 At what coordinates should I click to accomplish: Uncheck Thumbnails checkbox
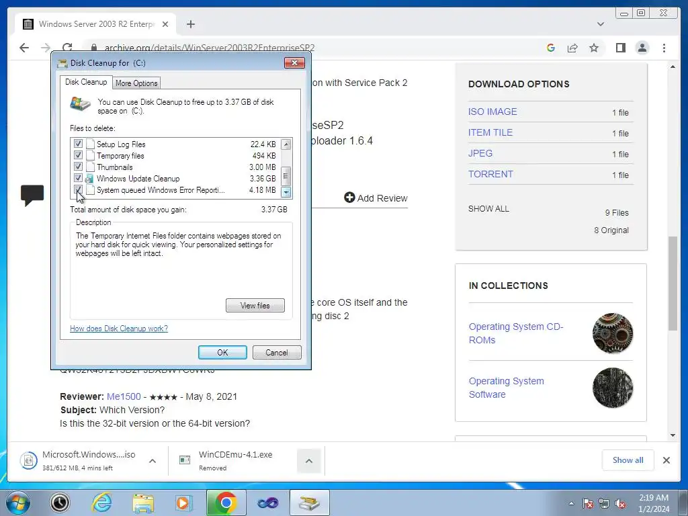pyautogui.click(x=78, y=167)
